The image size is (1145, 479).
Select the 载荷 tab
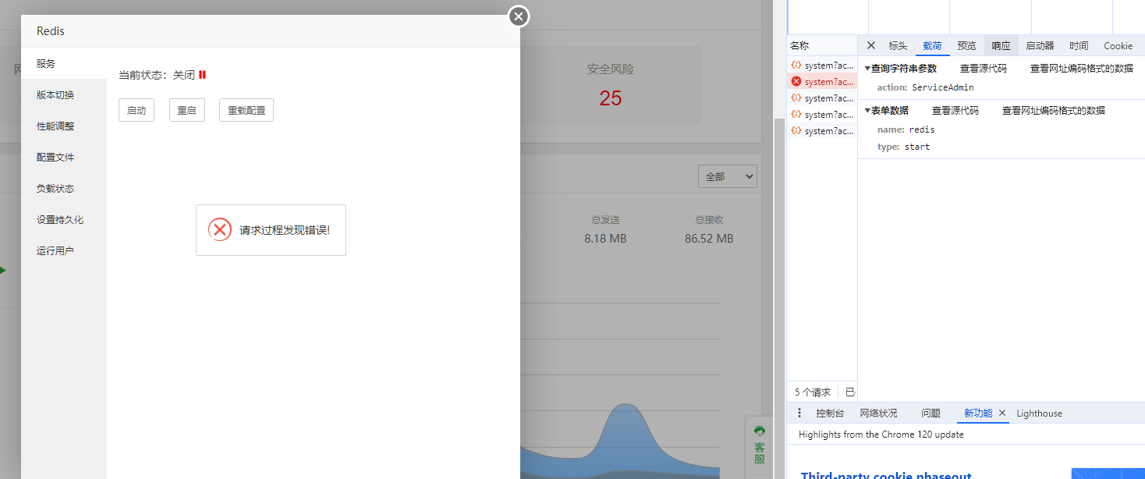click(x=932, y=46)
